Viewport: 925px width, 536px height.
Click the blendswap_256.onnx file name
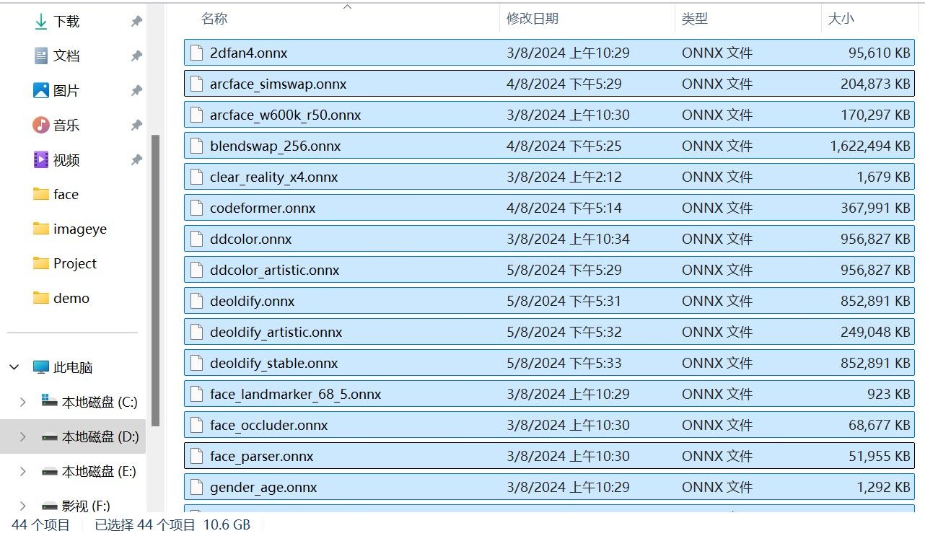click(x=276, y=146)
